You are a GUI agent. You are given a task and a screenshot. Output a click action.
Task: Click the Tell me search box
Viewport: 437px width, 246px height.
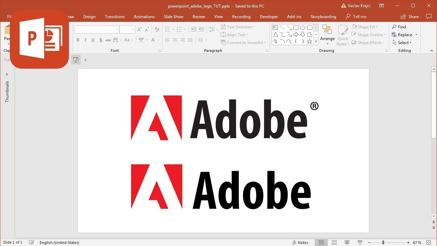(x=356, y=16)
